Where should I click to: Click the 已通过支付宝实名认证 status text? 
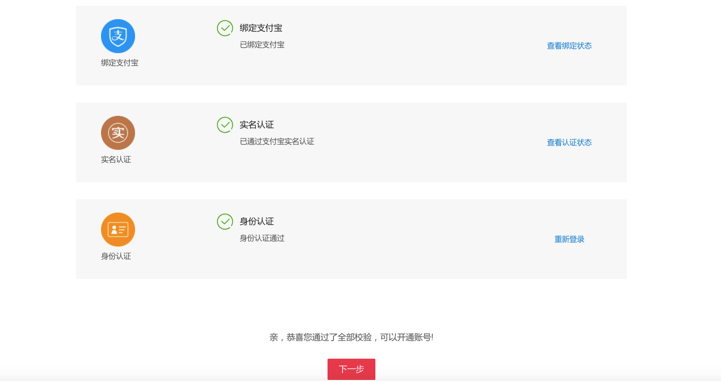click(277, 141)
